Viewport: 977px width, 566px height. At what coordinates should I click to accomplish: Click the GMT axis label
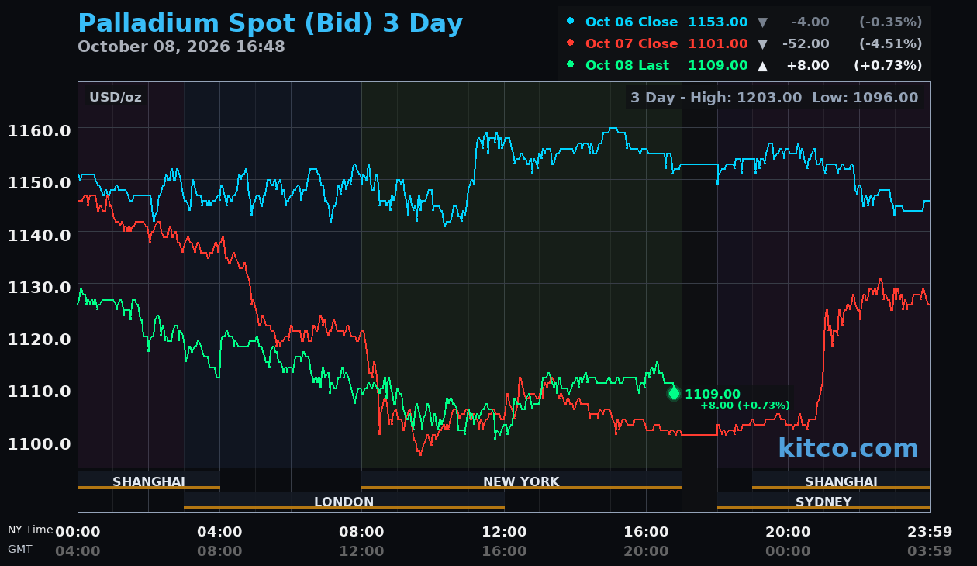[20, 549]
